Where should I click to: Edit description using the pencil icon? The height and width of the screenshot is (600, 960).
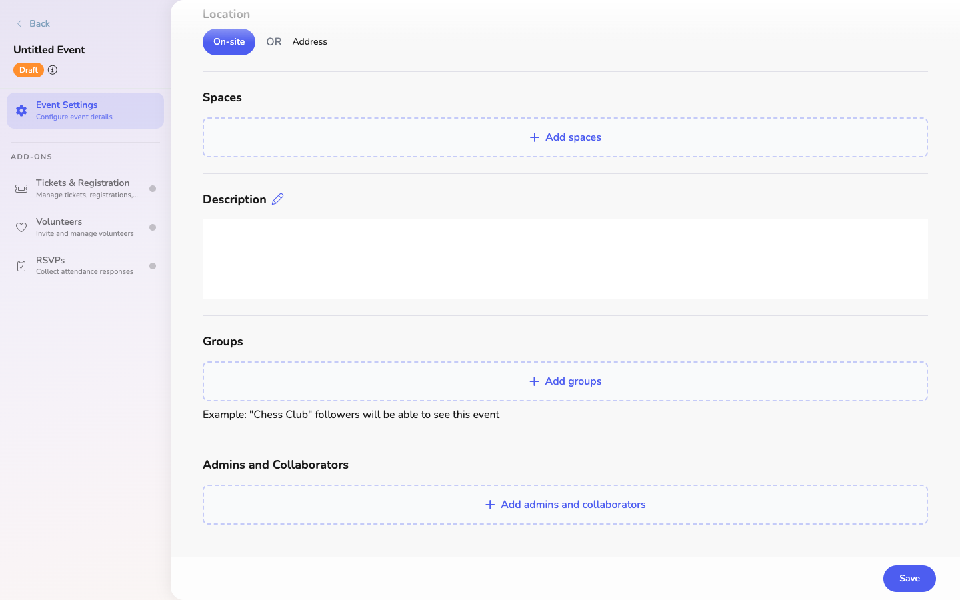278,199
